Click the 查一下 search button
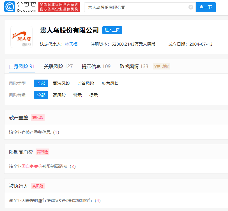Viewport: 228px width, 211px height. (x=206, y=7)
